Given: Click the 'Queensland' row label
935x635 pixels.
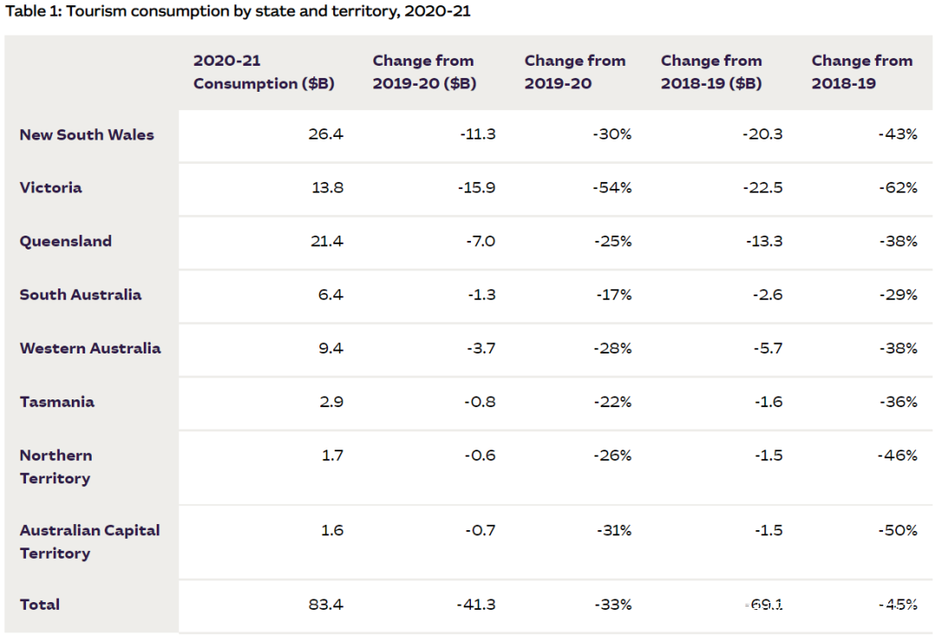Looking at the screenshot, I should coord(66,242).
